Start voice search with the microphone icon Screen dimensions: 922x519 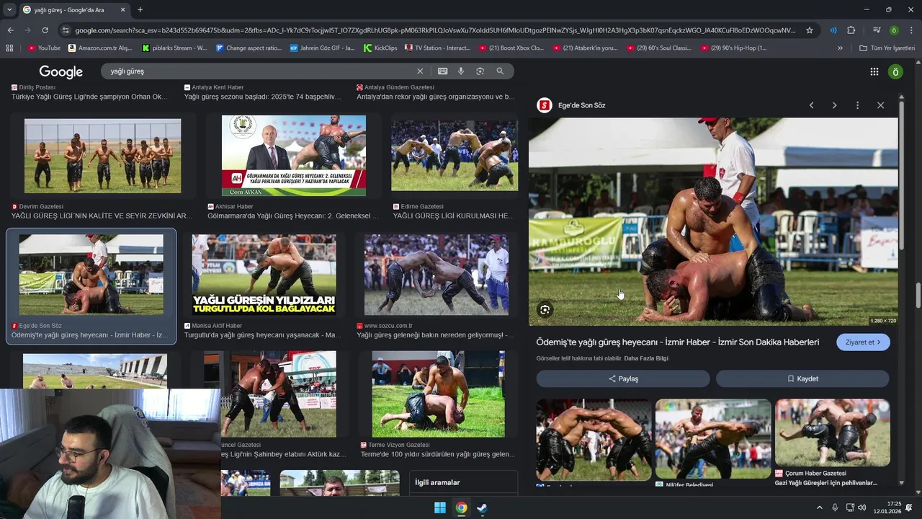click(x=461, y=71)
